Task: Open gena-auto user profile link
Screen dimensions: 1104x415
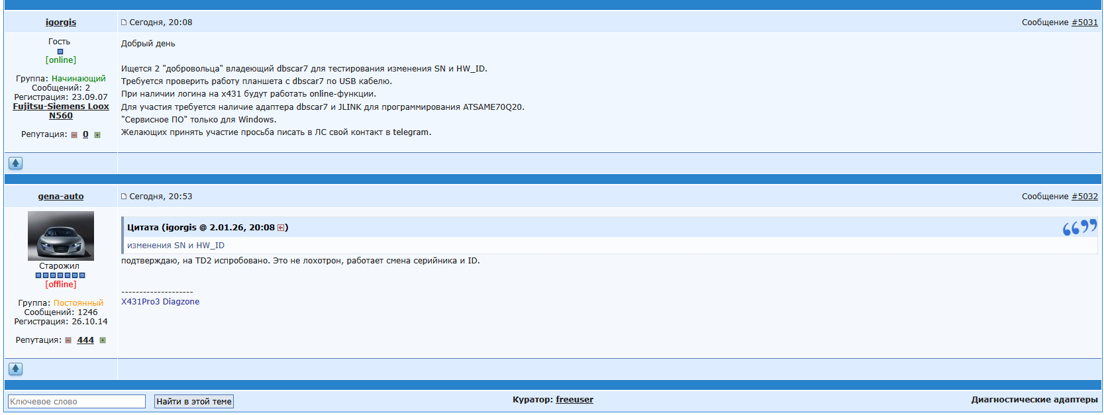Action: tap(61, 197)
